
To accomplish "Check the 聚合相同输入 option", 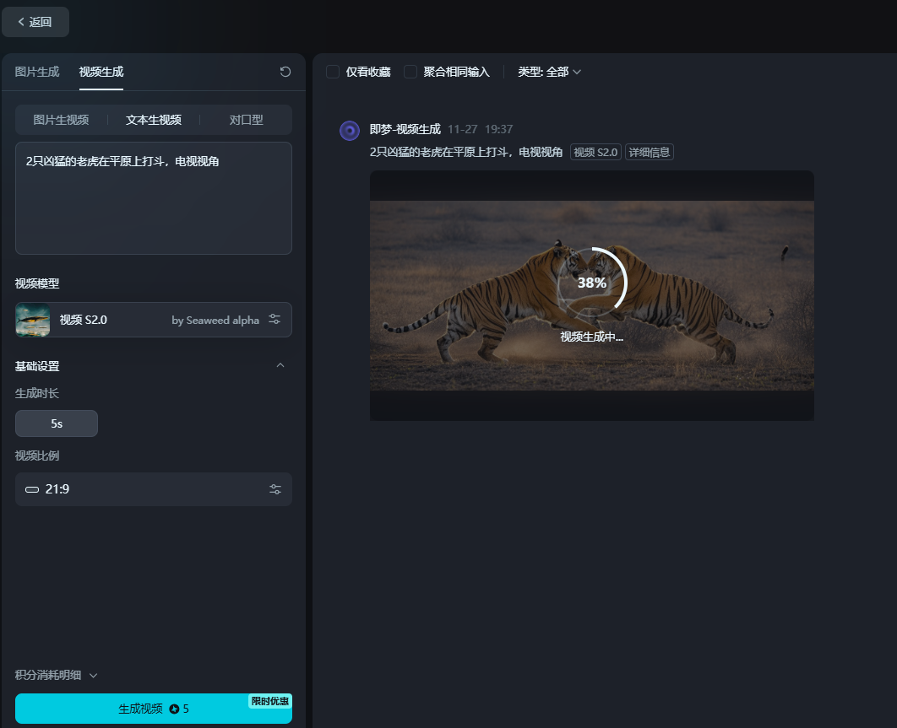I will click(410, 72).
